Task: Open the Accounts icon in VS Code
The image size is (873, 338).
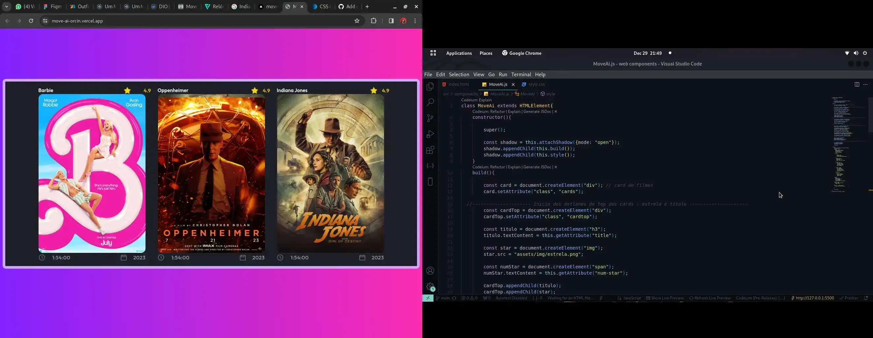Action: 430,271
